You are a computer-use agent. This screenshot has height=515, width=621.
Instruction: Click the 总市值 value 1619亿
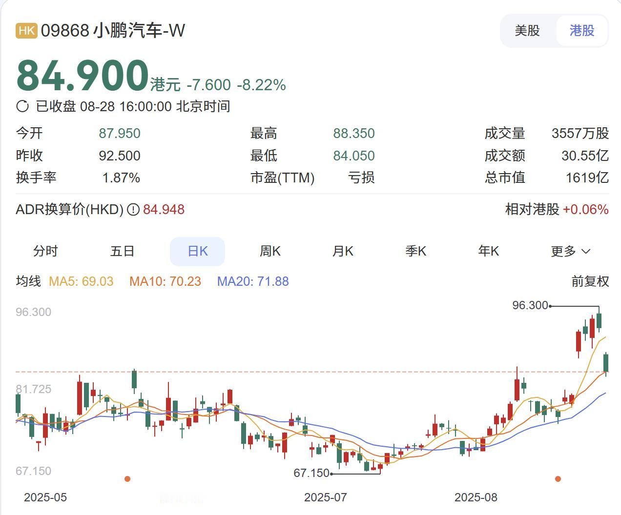pos(587,178)
